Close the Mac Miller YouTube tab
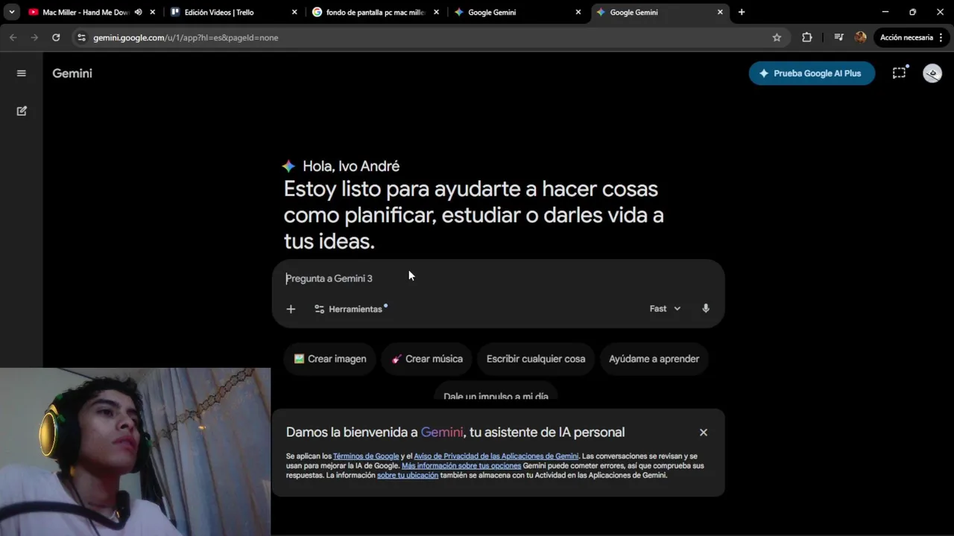954x536 pixels. coord(153,12)
